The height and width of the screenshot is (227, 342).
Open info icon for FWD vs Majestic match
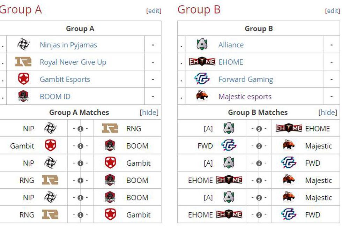pos(259,146)
